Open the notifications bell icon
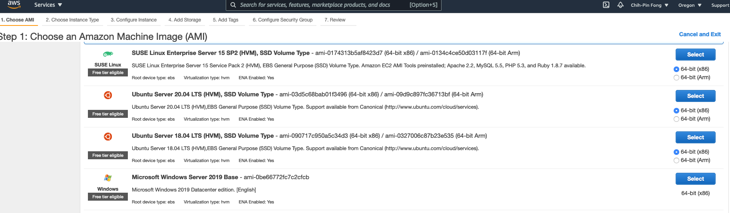Viewport: 730px width, 213px height. tap(621, 5)
